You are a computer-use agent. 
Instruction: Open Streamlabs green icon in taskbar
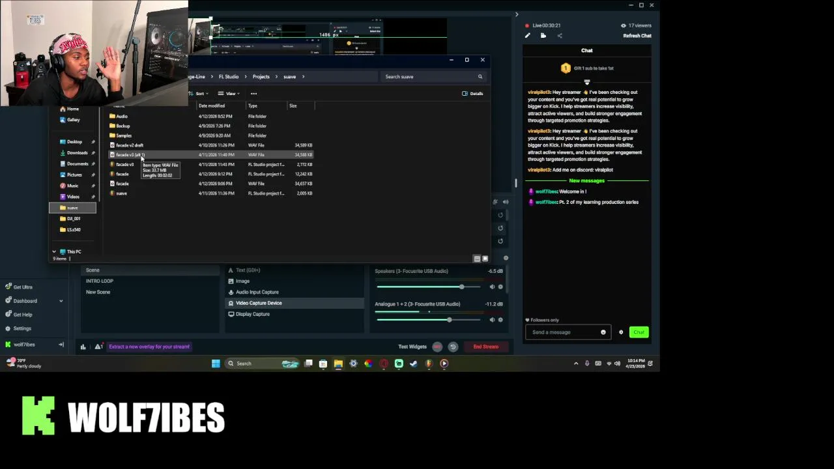tap(399, 363)
